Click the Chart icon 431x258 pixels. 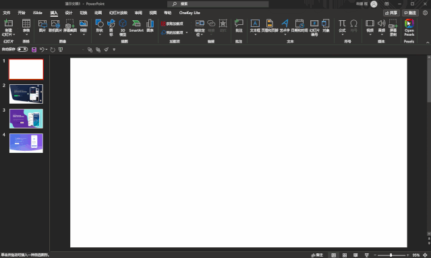[150, 24]
